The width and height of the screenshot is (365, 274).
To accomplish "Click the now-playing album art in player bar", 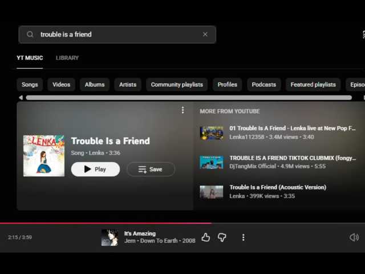I will [109, 237].
